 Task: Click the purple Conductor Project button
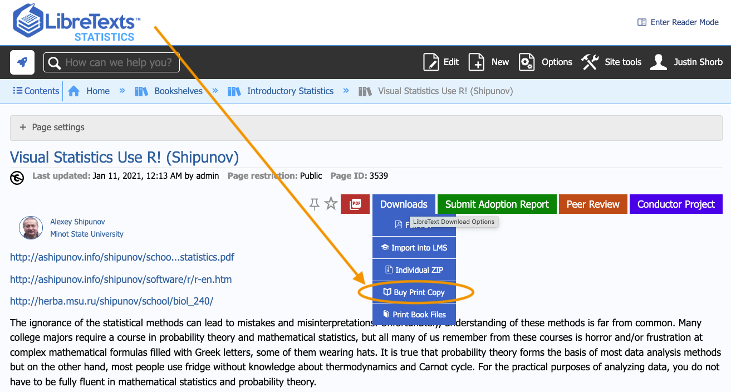coord(676,204)
